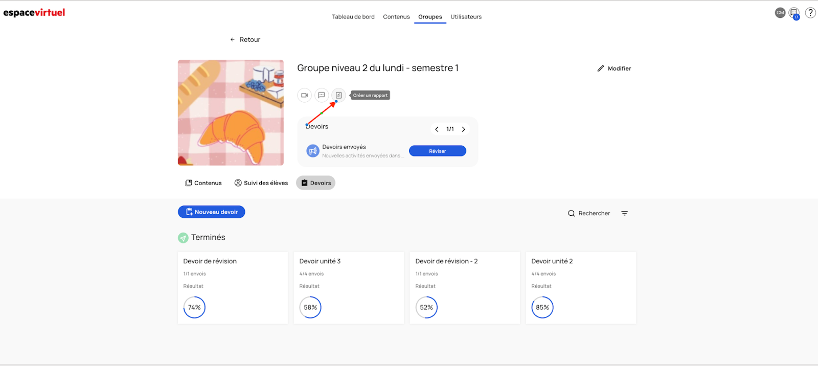Click the Retour back link
Screen dimensions: 818x366
(x=245, y=40)
